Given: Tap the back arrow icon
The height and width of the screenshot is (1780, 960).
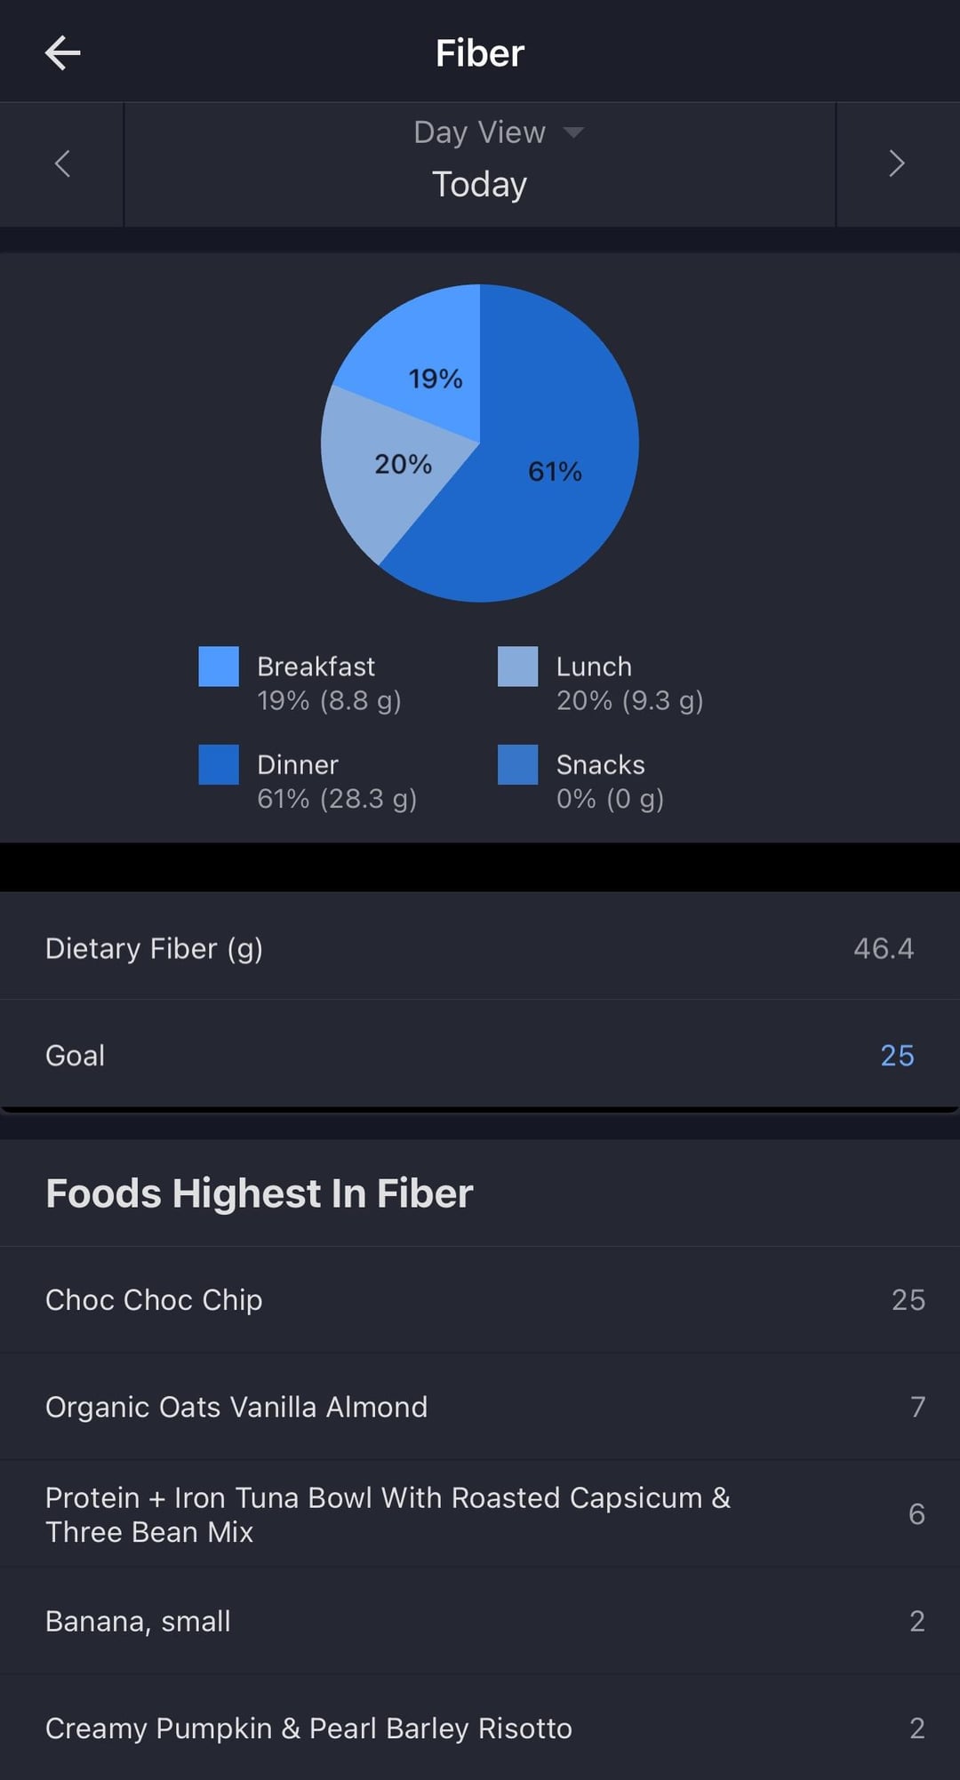Looking at the screenshot, I should (x=62, y=53).
